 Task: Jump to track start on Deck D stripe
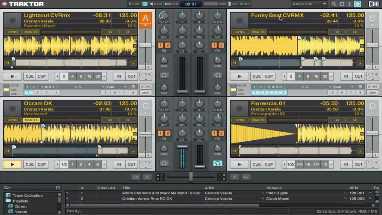pyautogui.click(x=235, y=151)
